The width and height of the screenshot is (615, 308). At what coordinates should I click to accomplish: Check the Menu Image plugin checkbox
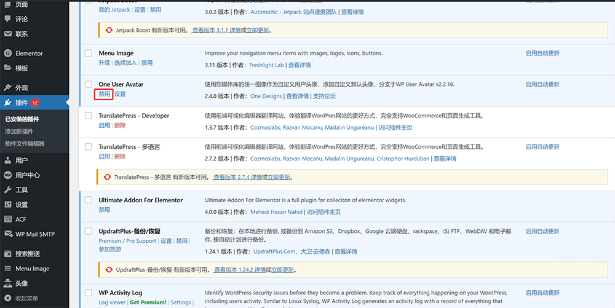(89, 53)
